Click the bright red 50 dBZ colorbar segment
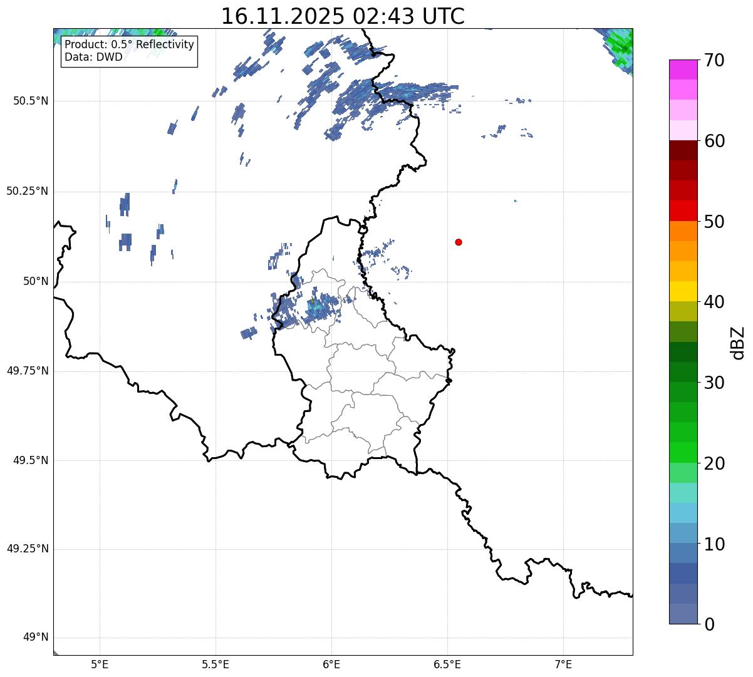 pos(683,211)
